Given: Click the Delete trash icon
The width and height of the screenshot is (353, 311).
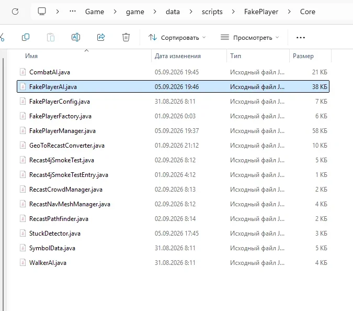Looking at the screenshot, I should point(126,37).
